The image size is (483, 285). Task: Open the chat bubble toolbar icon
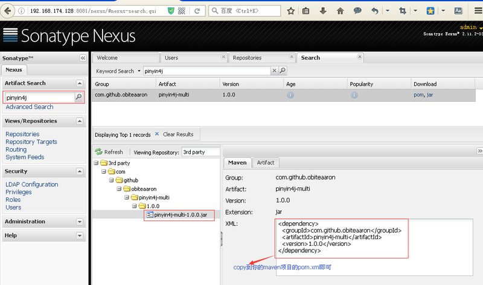tap(357, 11)
